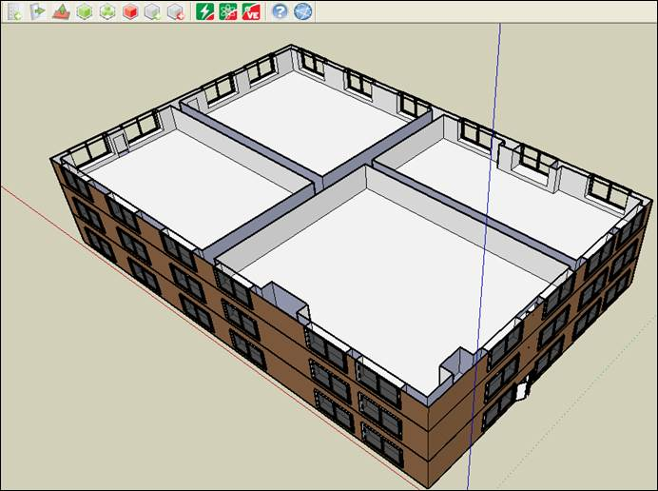Viewport: 658px width, 491px height.
Task: Click the green atom analysis icon
Action: (x=228, y=12)
